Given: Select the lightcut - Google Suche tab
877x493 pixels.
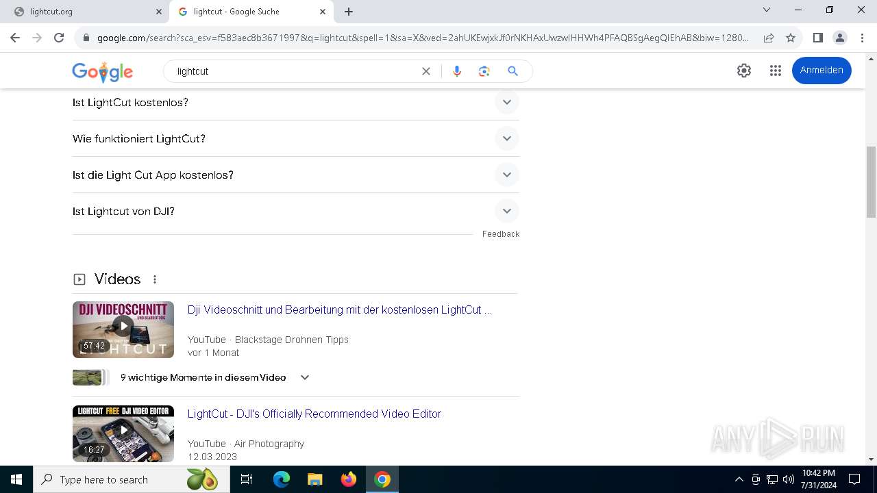Looking at the screenshot, I should click(251, 12).
